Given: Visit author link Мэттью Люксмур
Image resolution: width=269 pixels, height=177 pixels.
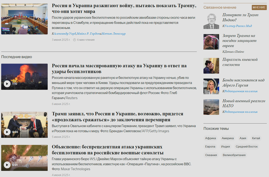Looking at the screenshot, I should [x=114, y=33].
